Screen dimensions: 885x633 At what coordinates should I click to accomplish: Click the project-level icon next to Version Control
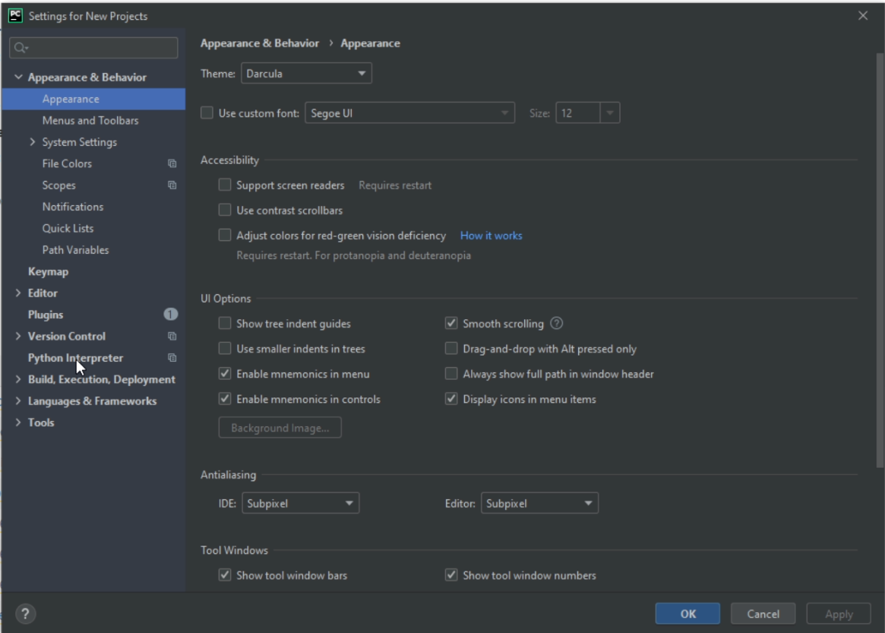(x=172, y=337)
